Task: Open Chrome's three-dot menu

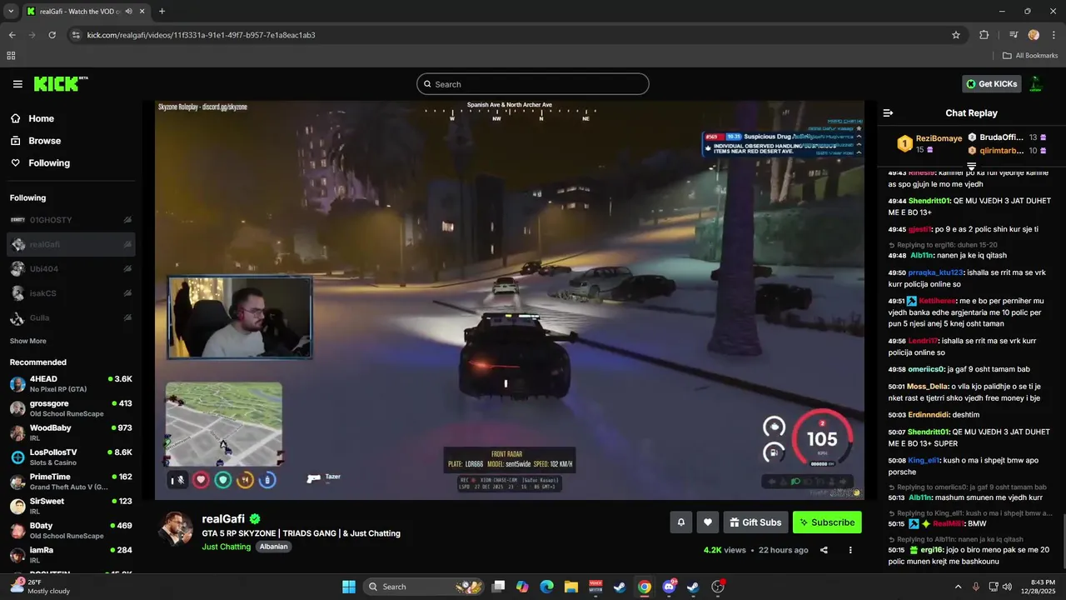Action: (x=1054, y=35)
